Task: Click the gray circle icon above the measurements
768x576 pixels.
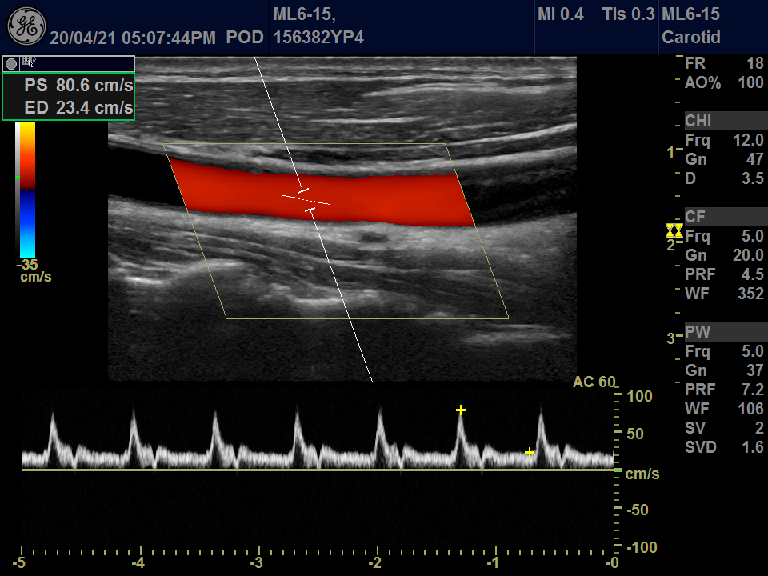Action: [11, 63]
